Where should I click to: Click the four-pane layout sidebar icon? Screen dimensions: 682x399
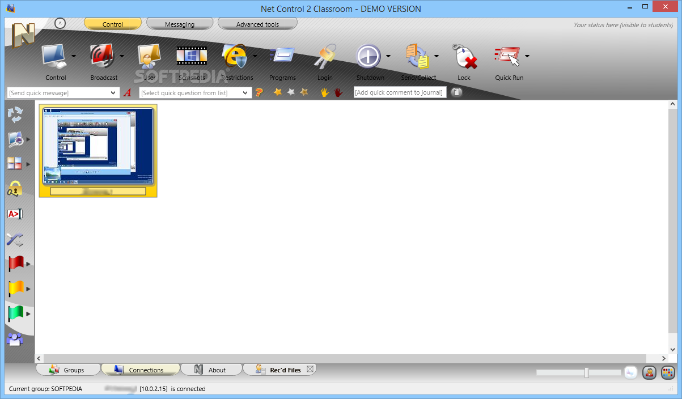pyautogui.click(x=15, y=164)
